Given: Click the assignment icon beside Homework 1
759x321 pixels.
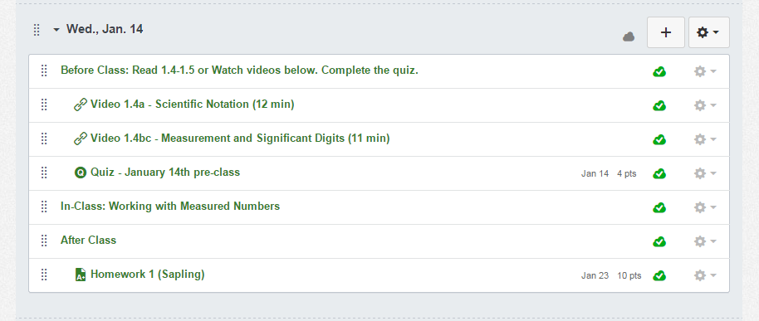Looking at the screenshot, I should 81,275.
